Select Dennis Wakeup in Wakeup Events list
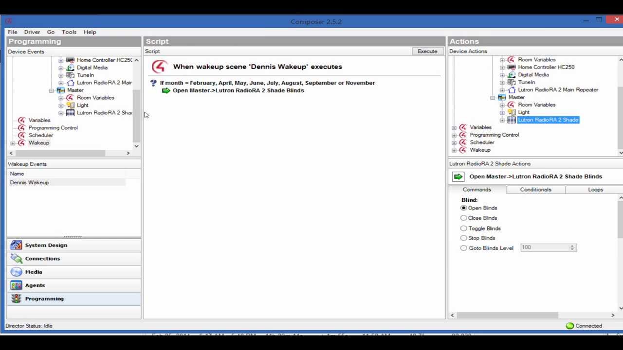The height and width of the screenshot is (350, 623). click(x=67, y=182)
